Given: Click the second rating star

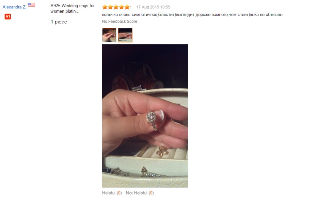Looking at the screenshot, I should coord(110,7).
